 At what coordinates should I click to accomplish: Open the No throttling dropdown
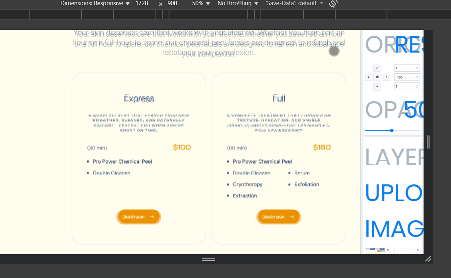[x=237, y=4]
